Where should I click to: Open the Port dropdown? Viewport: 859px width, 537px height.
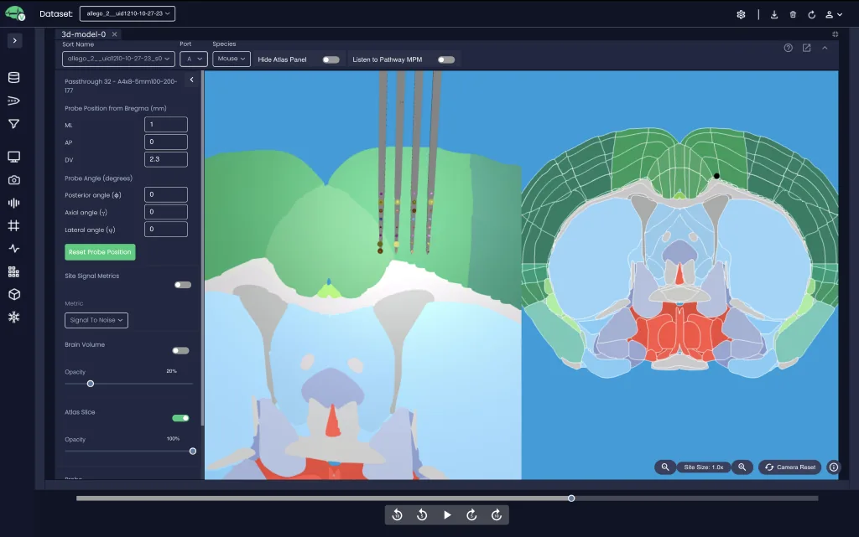click(x=194, y=59)
